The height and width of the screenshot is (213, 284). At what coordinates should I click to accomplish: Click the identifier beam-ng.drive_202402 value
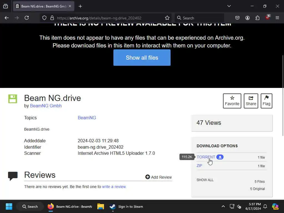100,147
